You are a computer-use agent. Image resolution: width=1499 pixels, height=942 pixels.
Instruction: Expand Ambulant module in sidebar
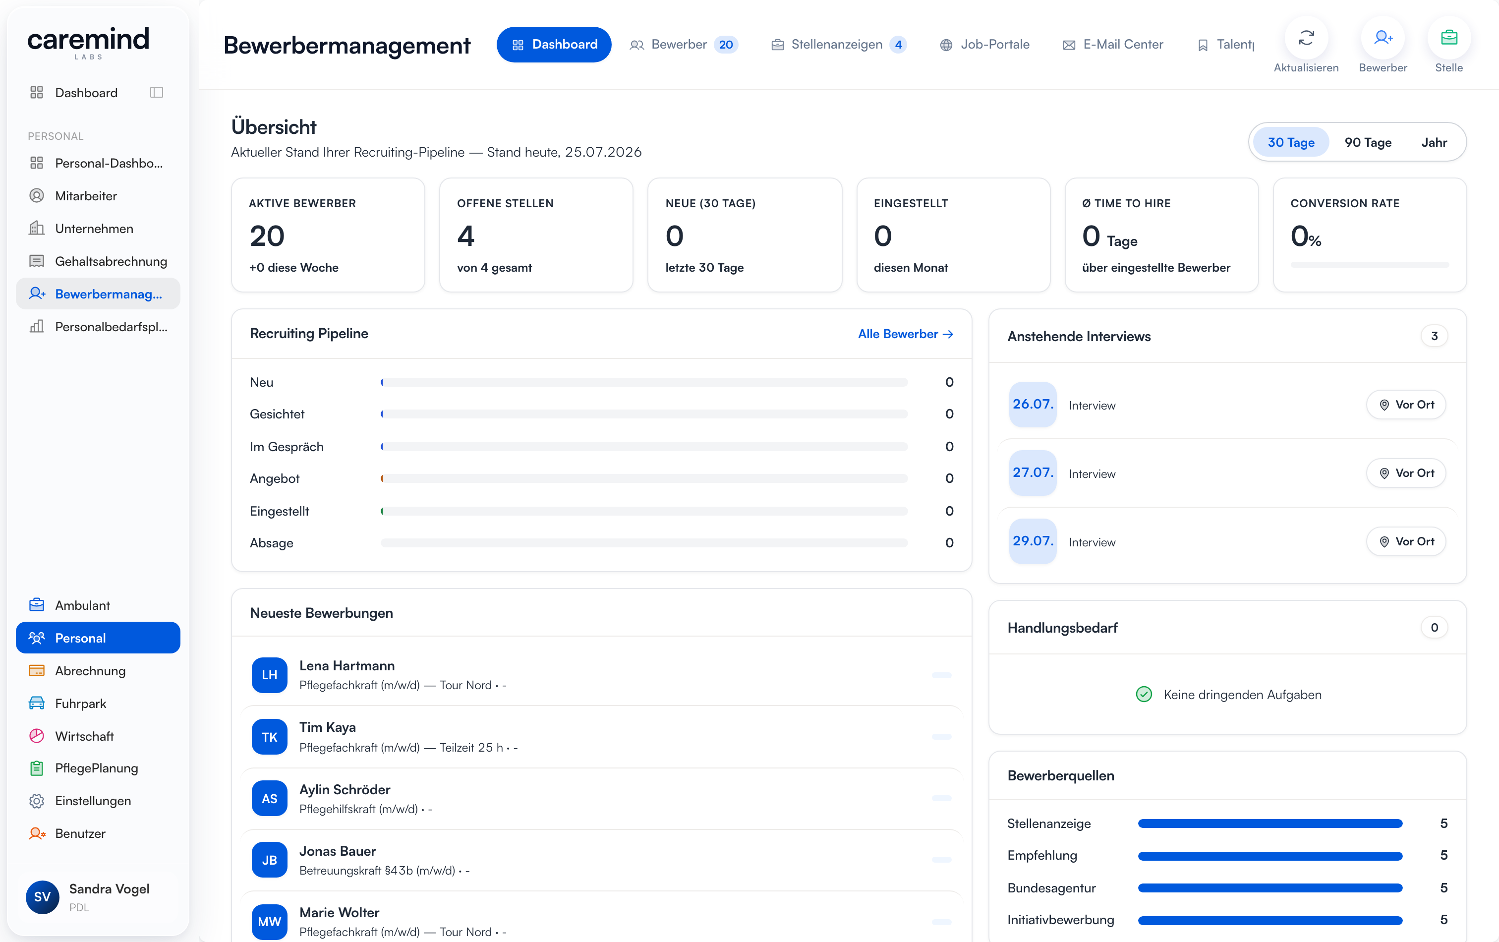click(x=98, y=604)
